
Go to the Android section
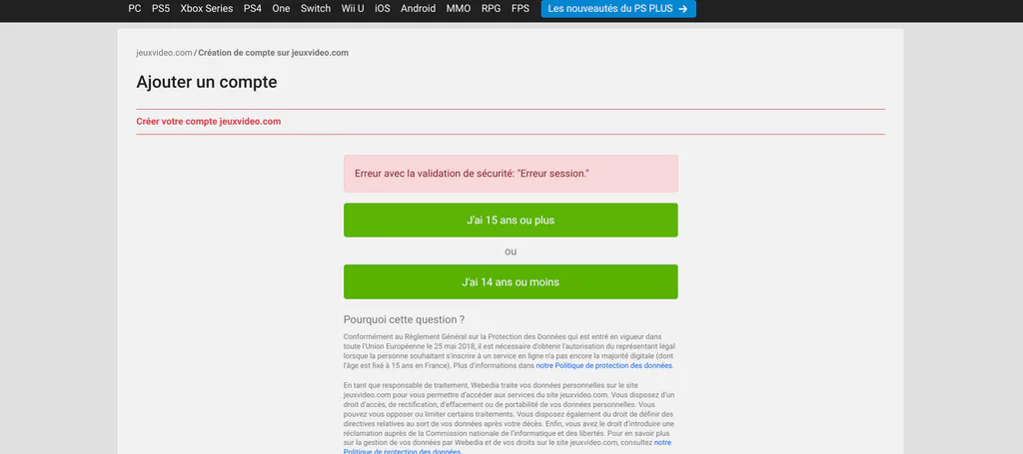pos(419,8)
